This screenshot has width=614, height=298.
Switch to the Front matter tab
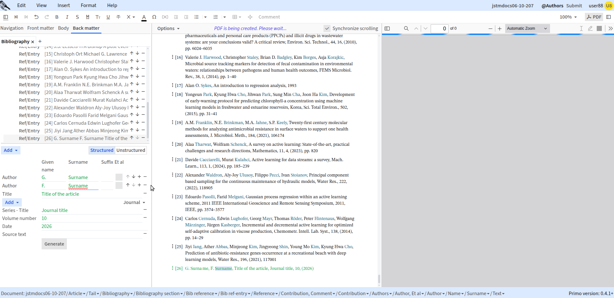41,28
